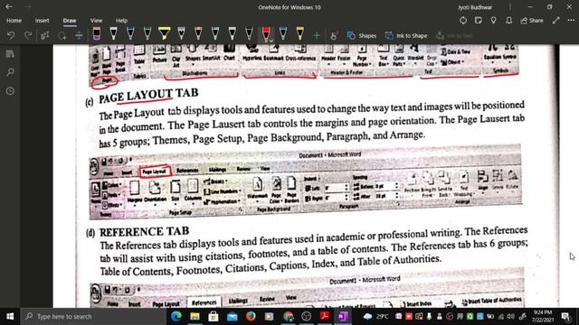Image resolution: width=579 pixels, height=325 pixels.
Task: Select the objects-or-type-text cursor tool
Action: click(x=45, y=35)
